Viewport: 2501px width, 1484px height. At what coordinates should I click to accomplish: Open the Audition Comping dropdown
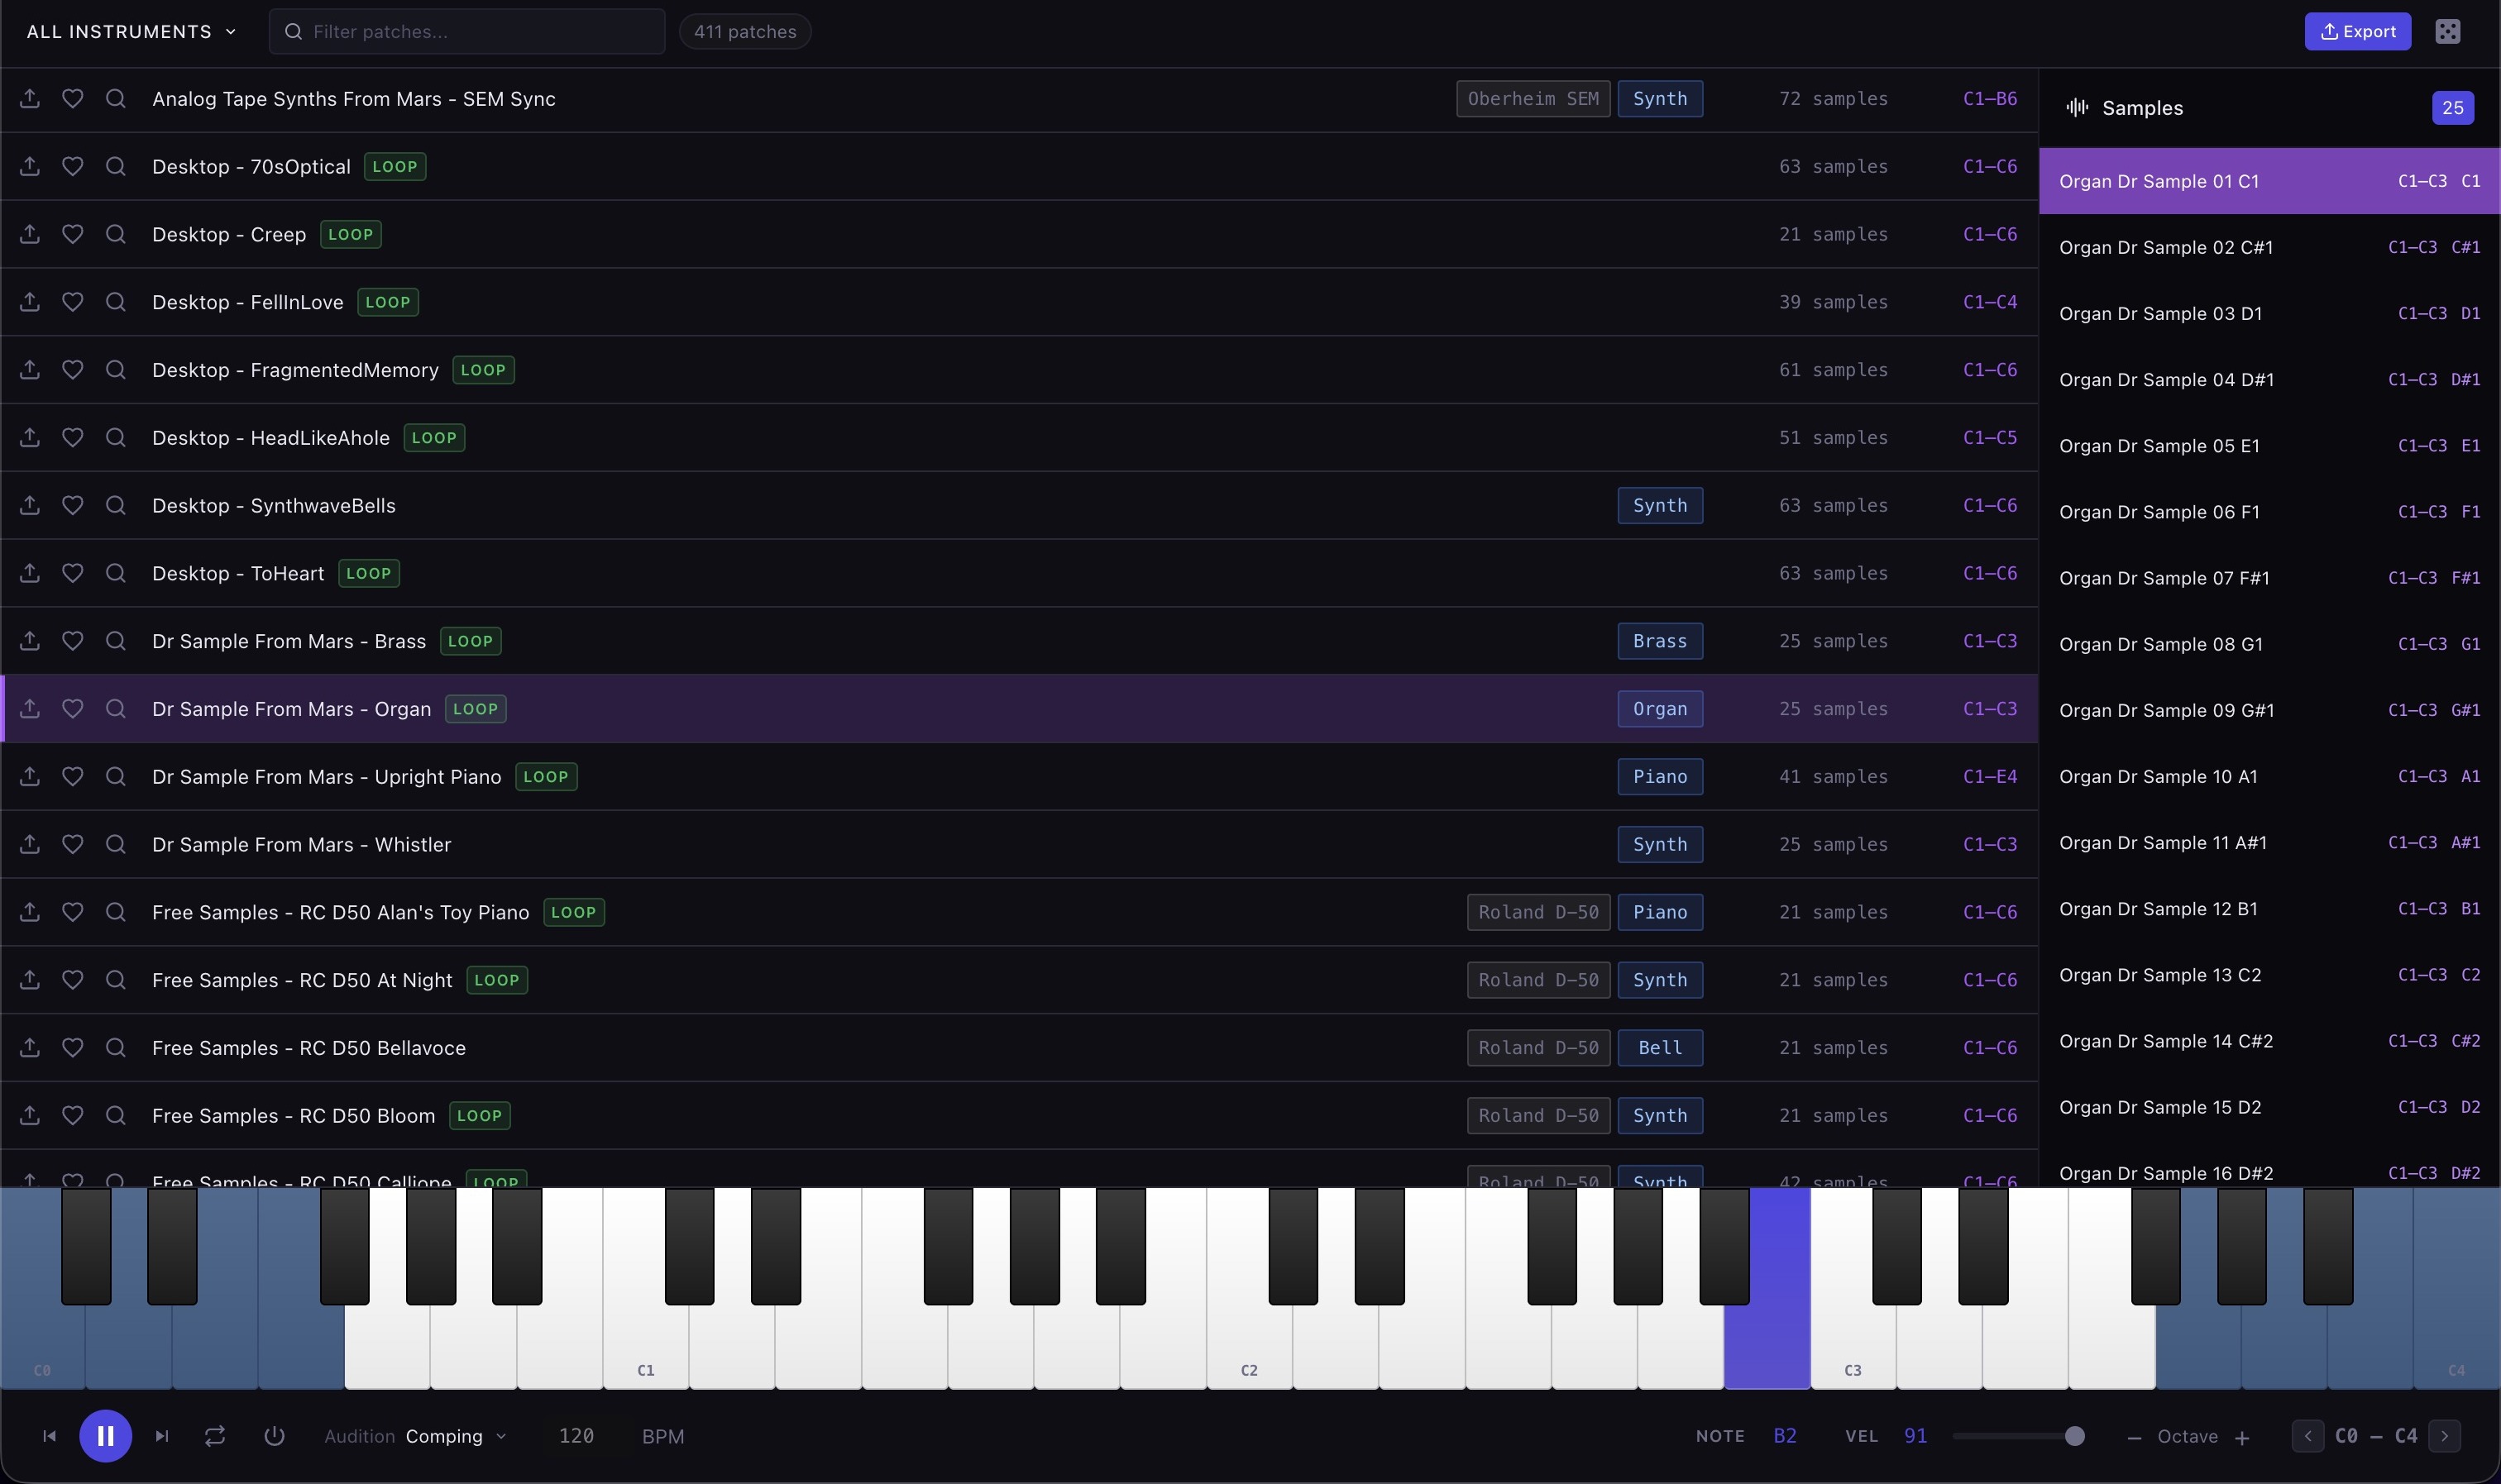[455, 1435]
